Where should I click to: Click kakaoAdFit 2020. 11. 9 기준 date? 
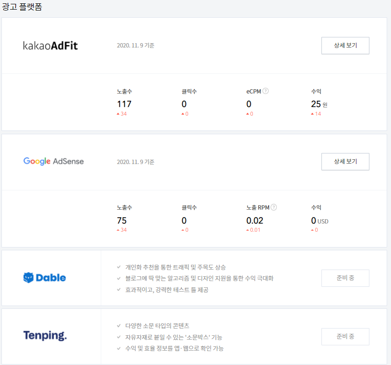pos(136,46)
